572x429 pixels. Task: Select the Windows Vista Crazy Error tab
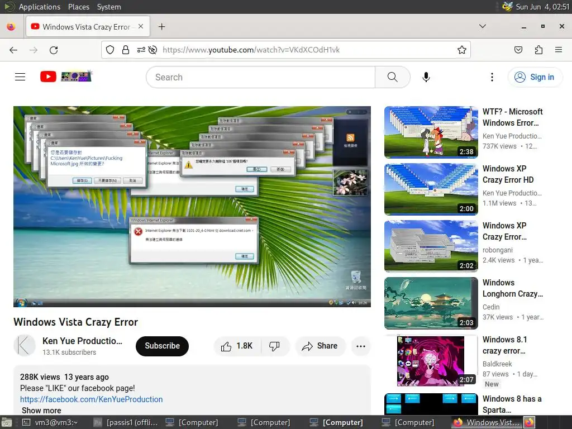click(x=88, y=27)
